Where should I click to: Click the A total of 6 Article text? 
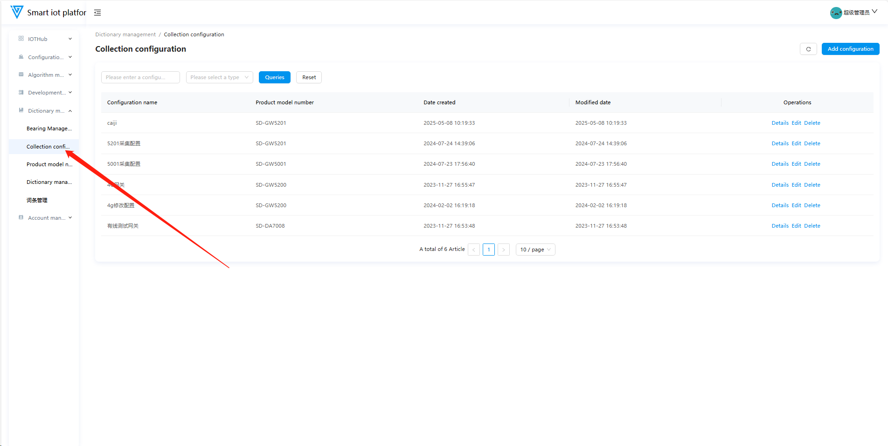click(x=442, y=249)
